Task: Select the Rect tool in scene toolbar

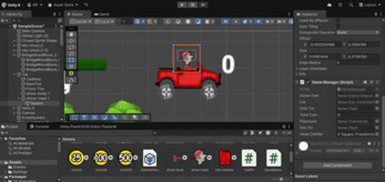Action: coord(72,60)
